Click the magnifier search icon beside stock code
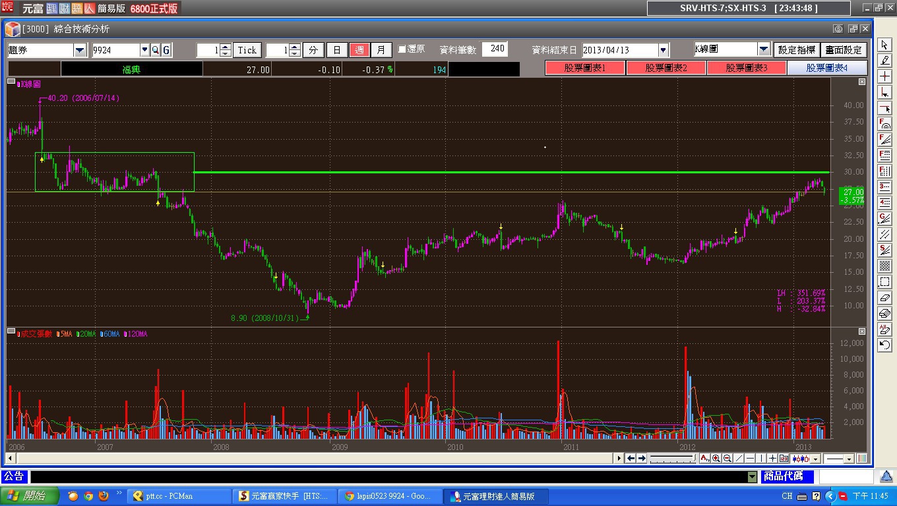897x506 pixels. (x=156, y=50)
